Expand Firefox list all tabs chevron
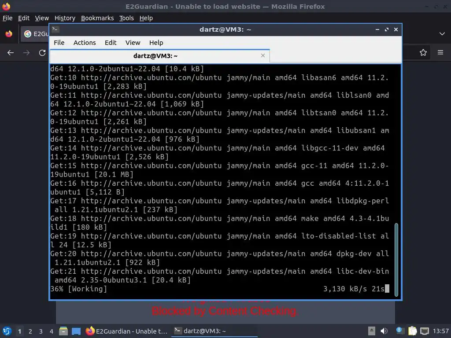 pos(442,34)
